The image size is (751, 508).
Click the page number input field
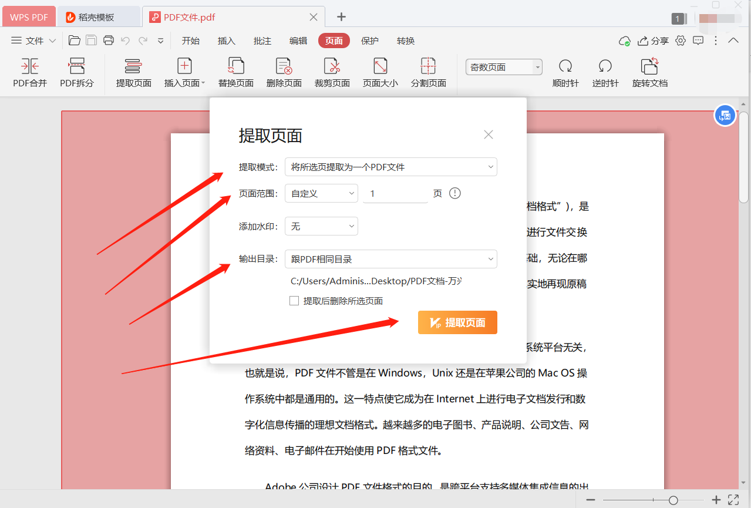click(395, 193)
